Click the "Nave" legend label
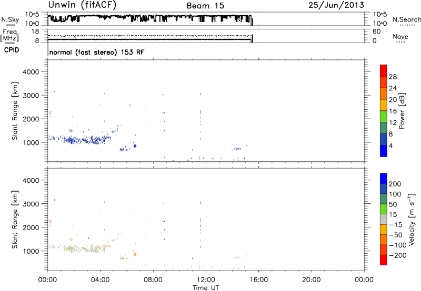 400,37
